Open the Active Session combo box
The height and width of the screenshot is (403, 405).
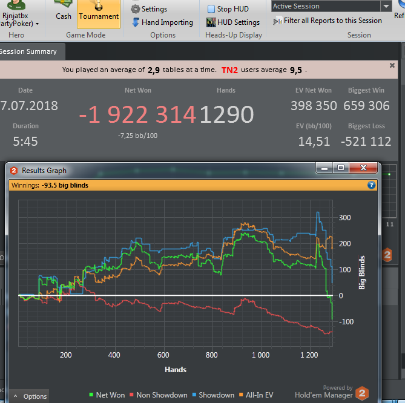pos(331,6)
